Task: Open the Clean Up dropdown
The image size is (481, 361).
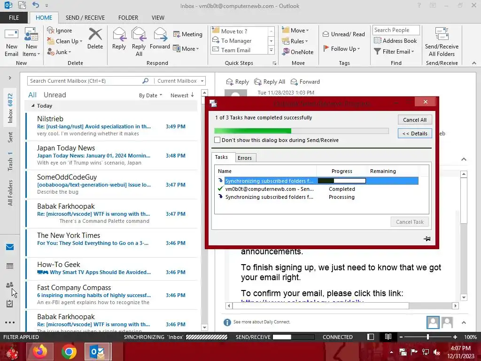Action: [65, 41]
